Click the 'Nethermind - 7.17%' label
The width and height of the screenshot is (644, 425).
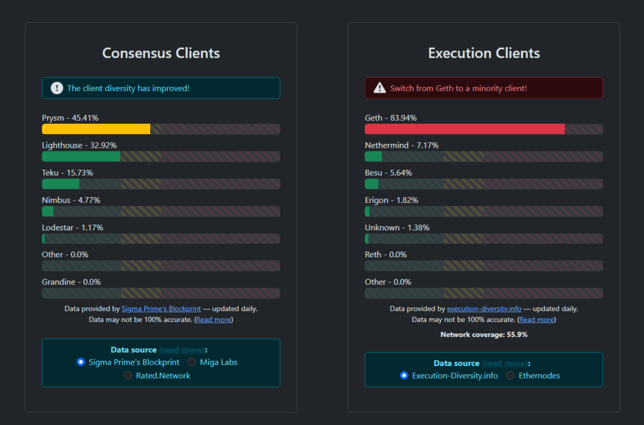[x=402, y=145]
